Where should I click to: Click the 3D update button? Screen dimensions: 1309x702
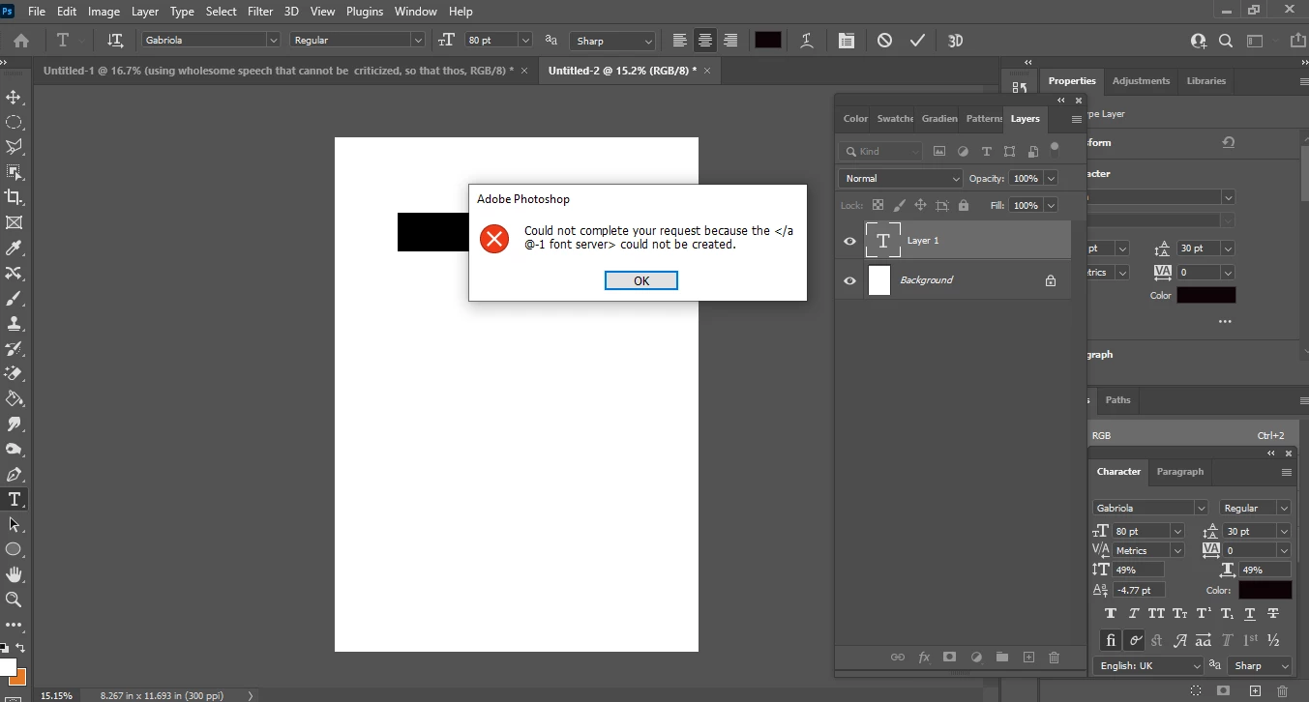955,41
